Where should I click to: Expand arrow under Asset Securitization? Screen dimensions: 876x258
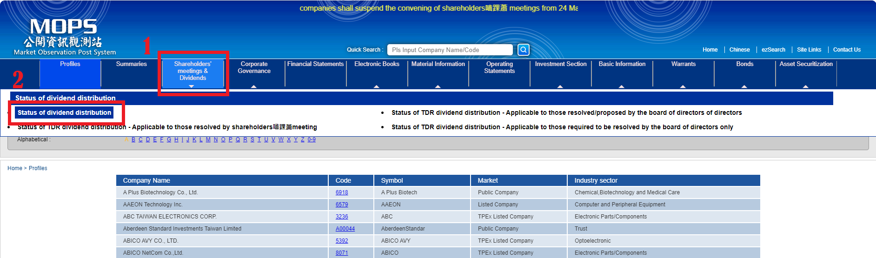point(806,86)
